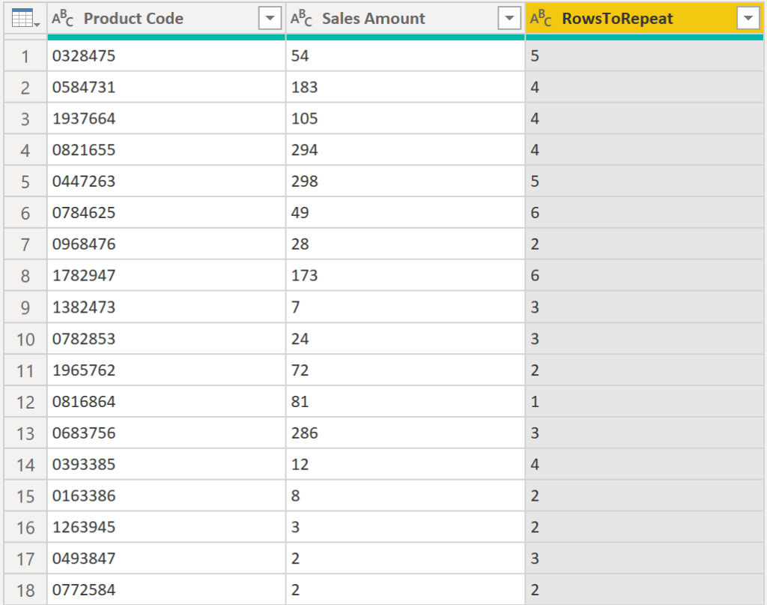Viewport: 767px width, 605px height.
Task: Click product code 0784625
Action: 84,212
